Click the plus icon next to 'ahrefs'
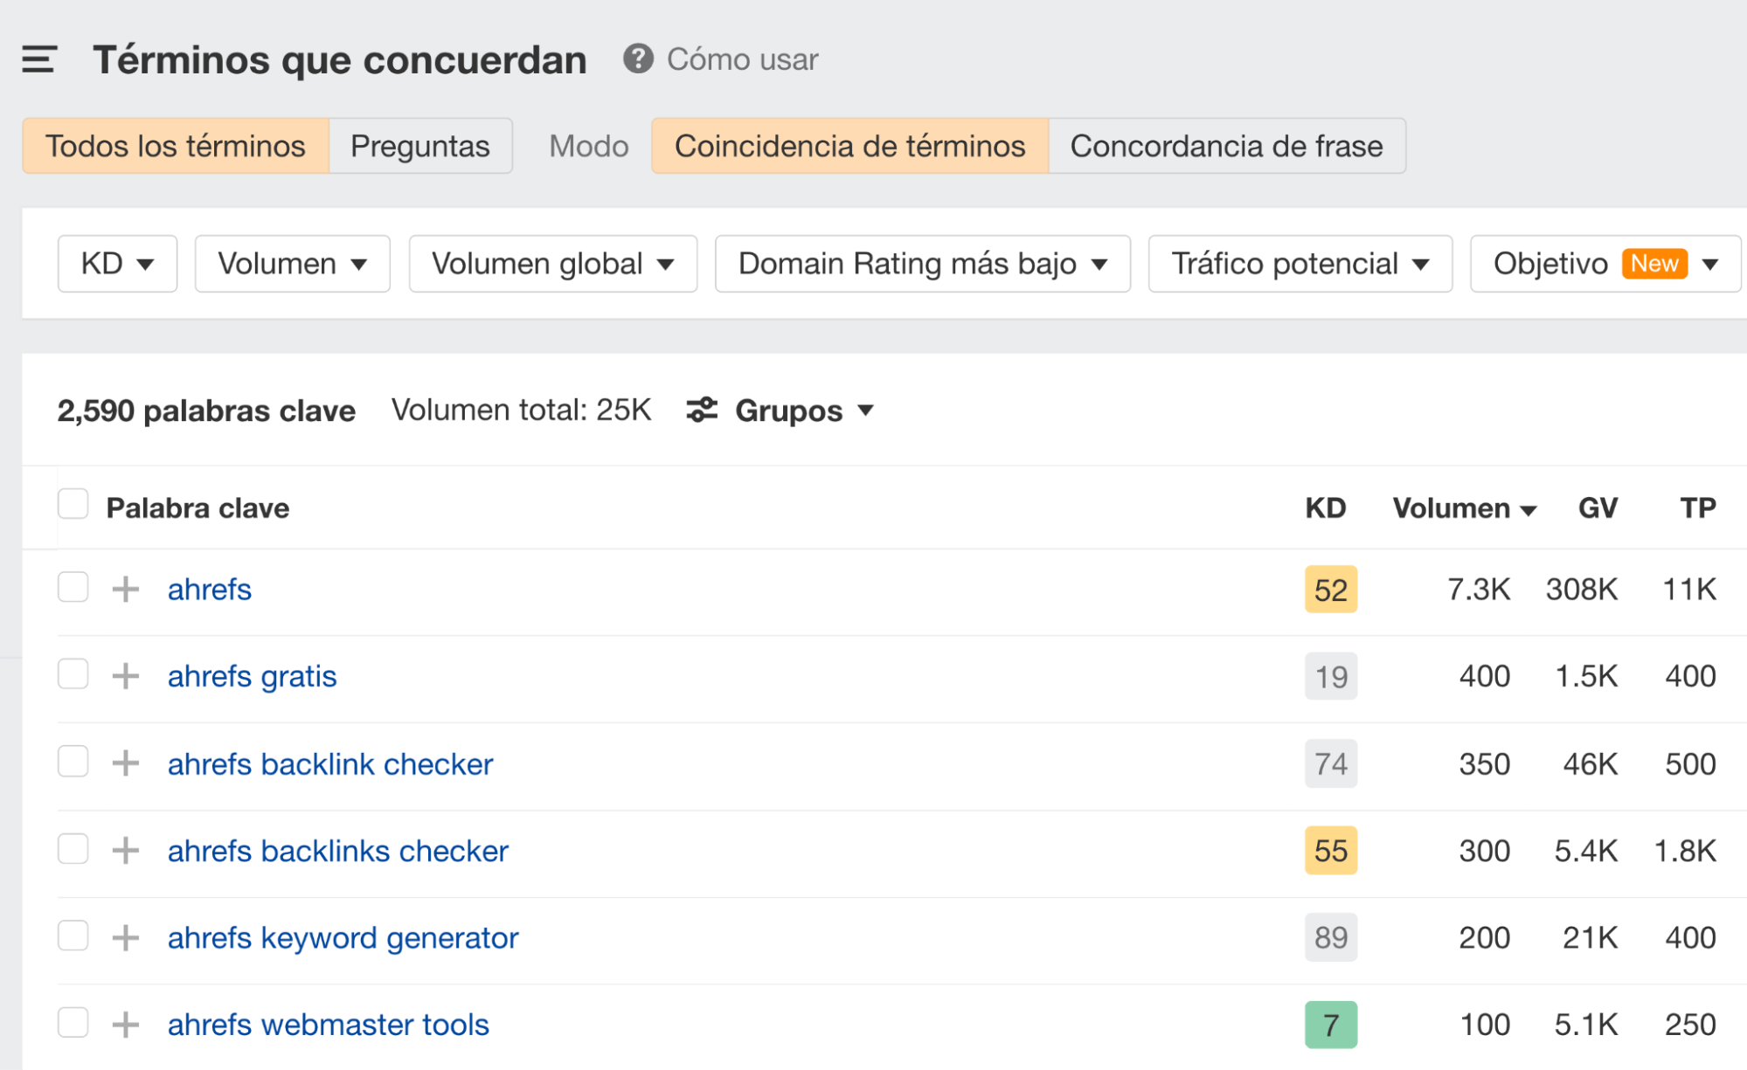This screenshot has height=1070, width=1747. pos(128,589)
